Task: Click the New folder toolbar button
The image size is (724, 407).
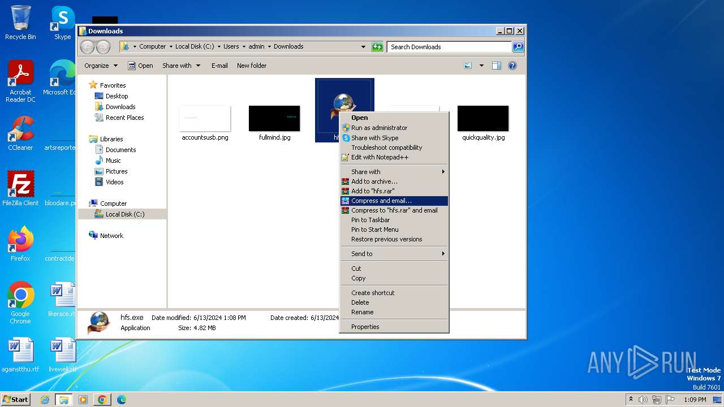Action: coord(252,66)
